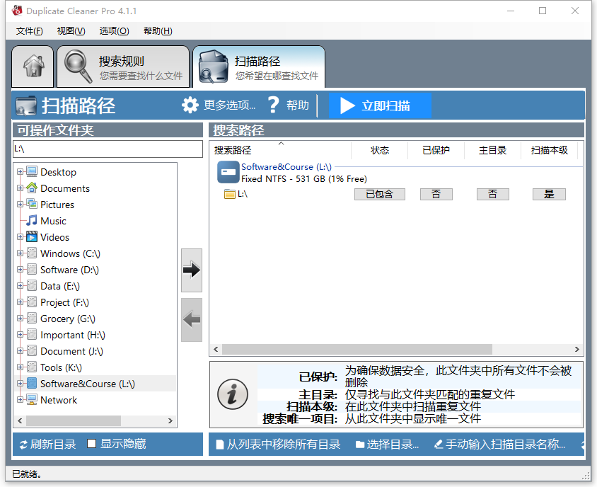This screenshot has width=597, height=487.
Task: Click the 扫描本级 column header
Action: coord(549,150)
